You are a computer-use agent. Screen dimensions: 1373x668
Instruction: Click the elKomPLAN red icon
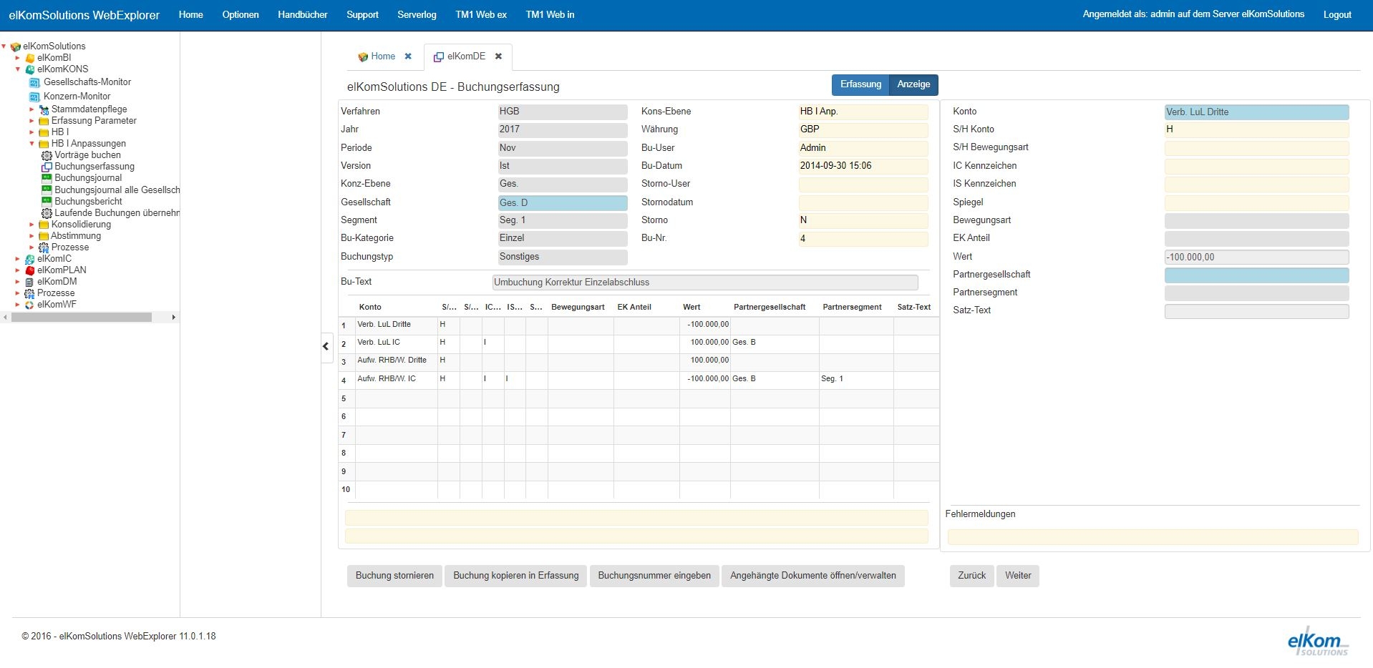pos(29,270)
